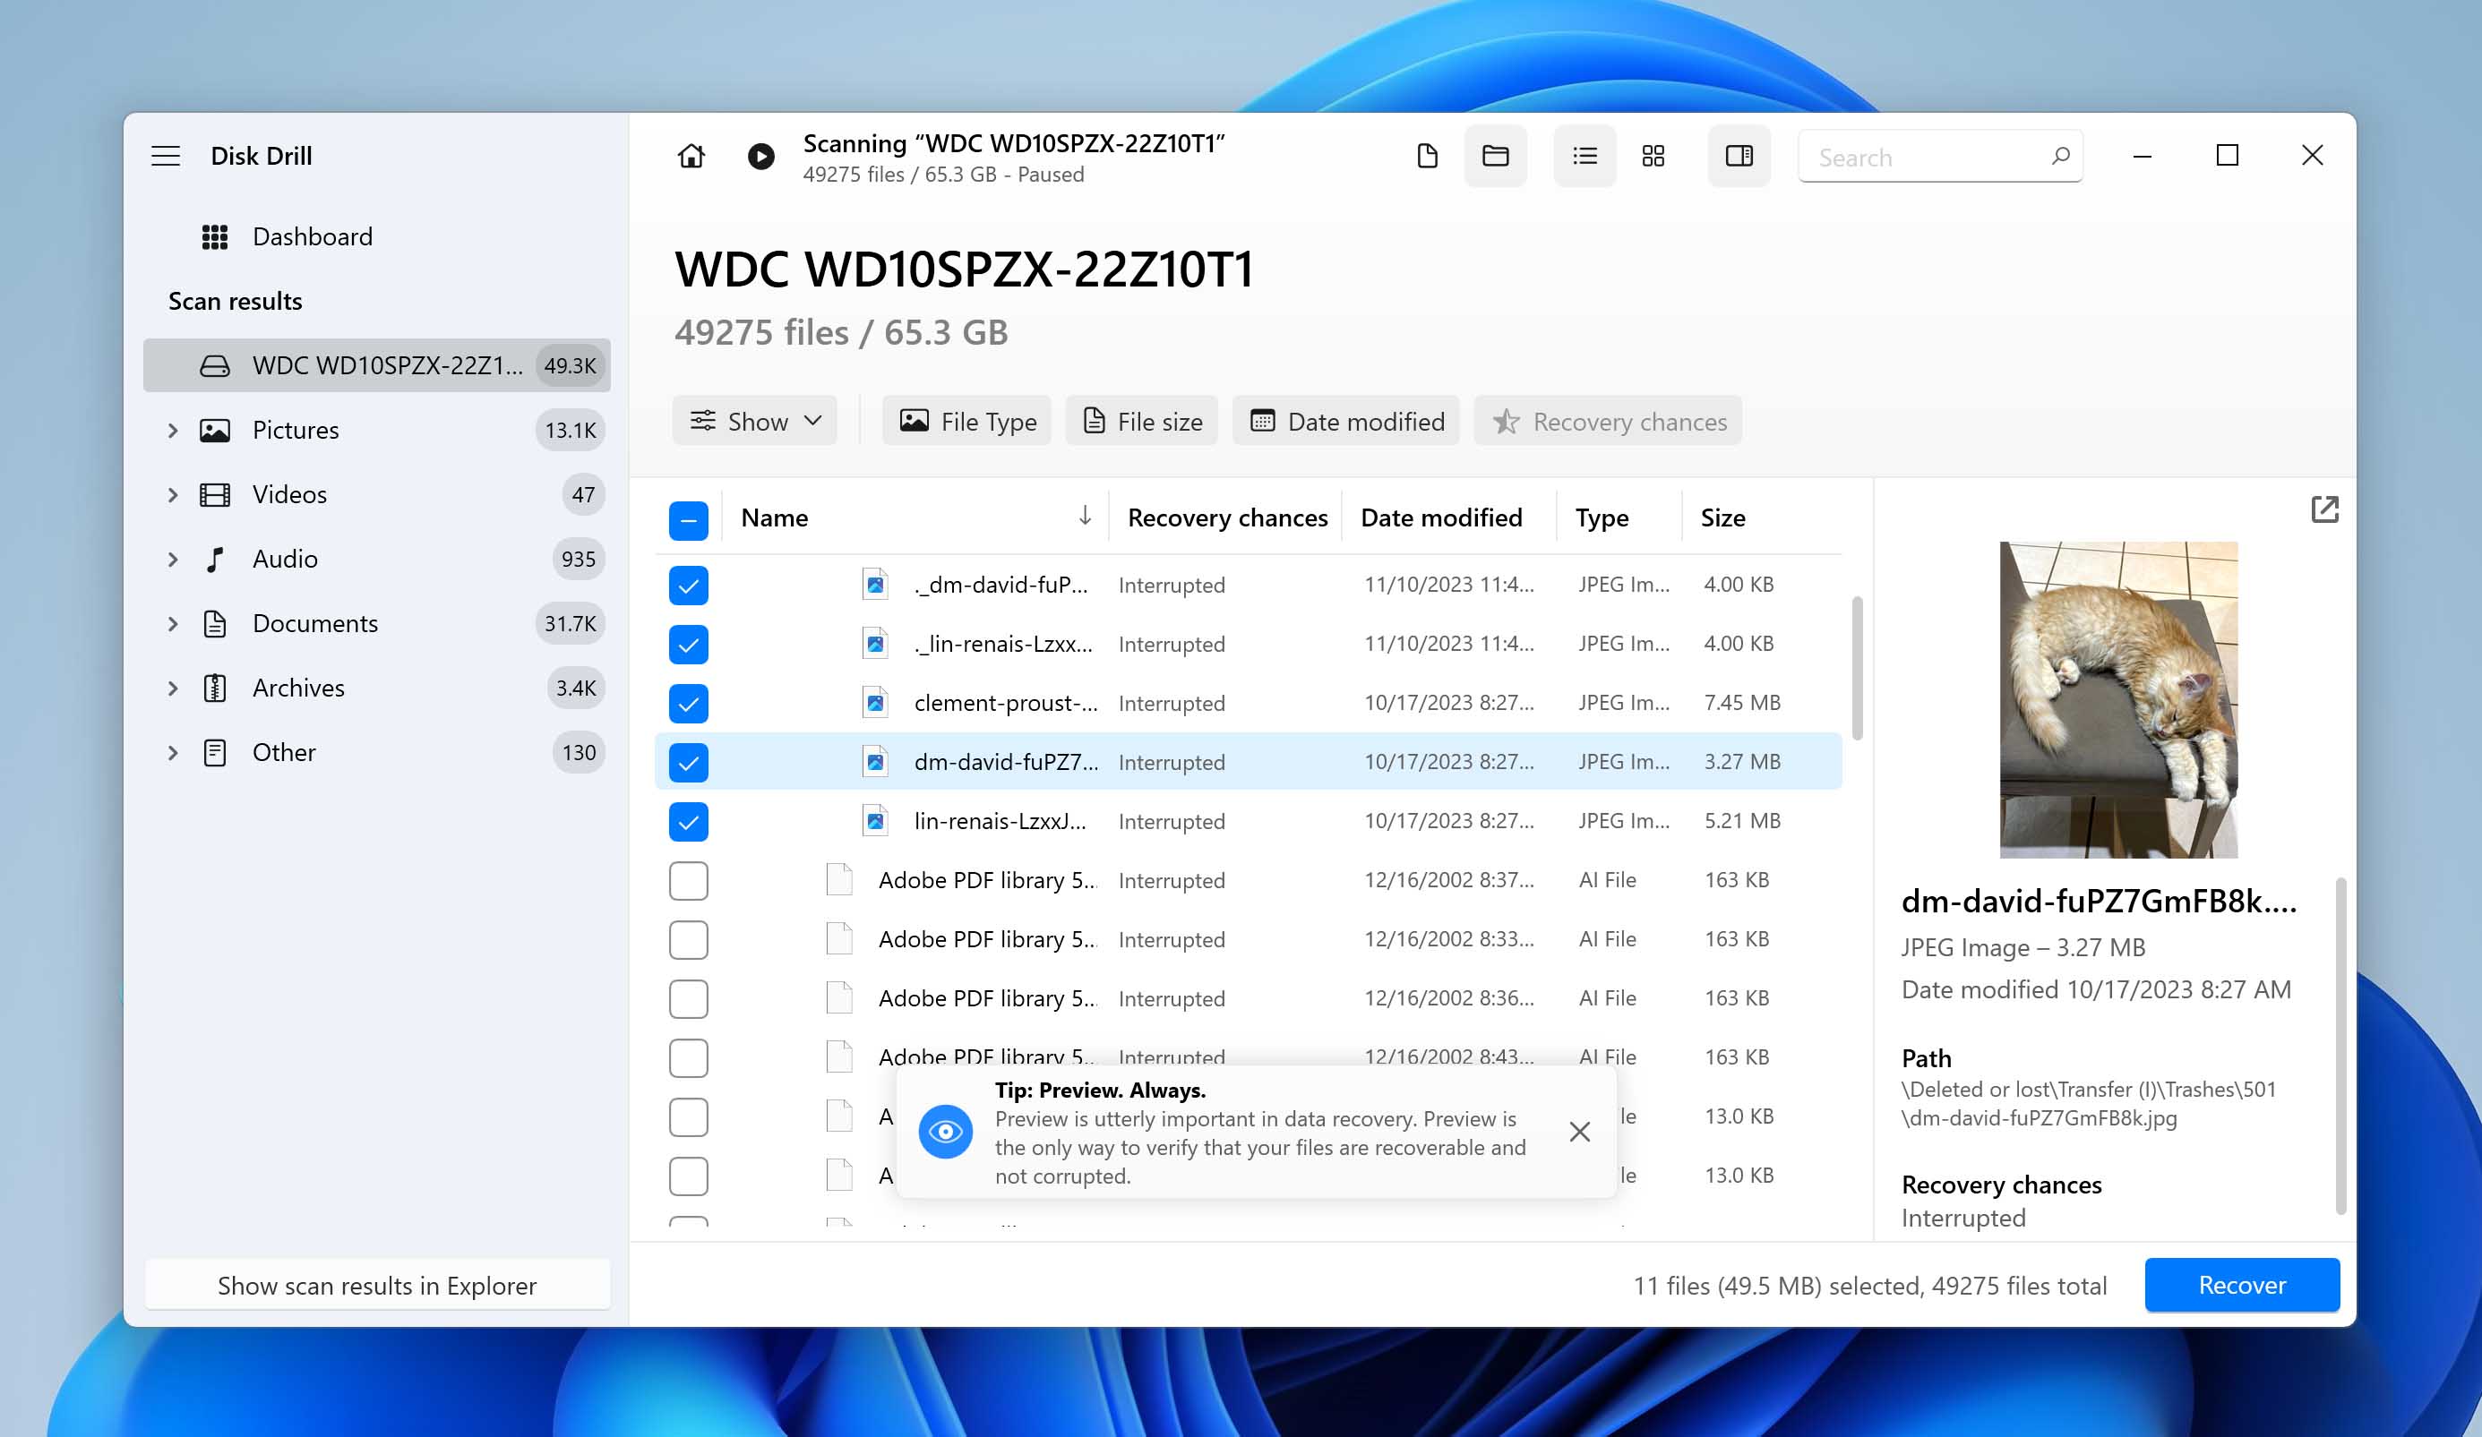Collapse the sidebar with the hamburger icon
Viewport: 2482px width, 1437px height.
click(166, 156)
